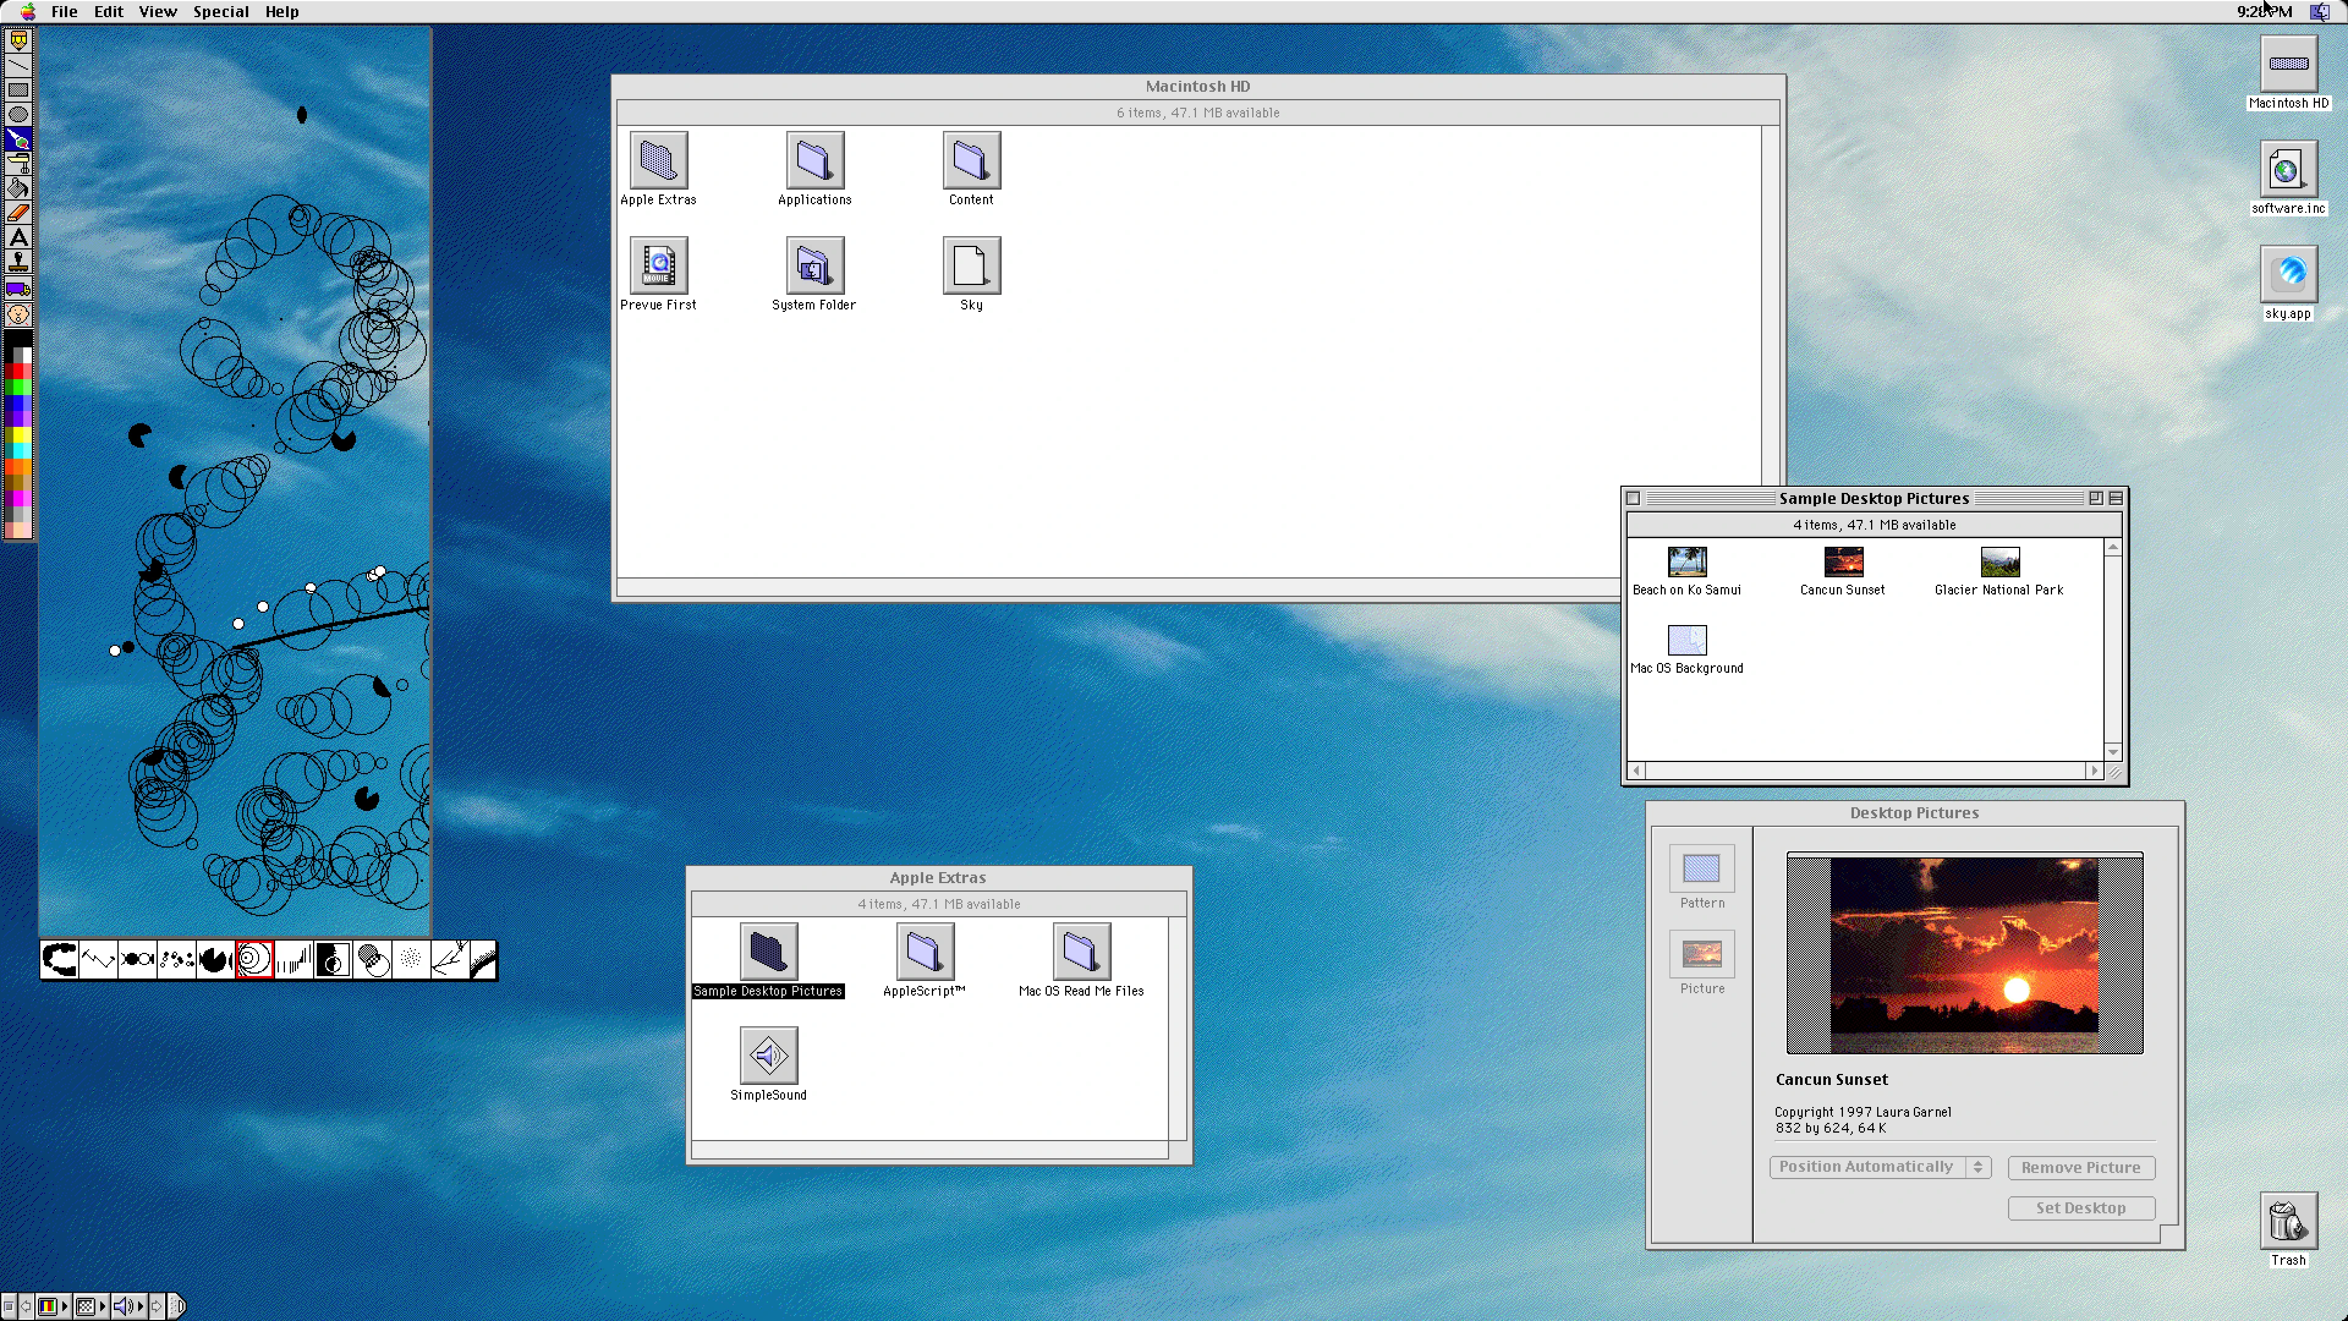Choose the scattered dots brush option

click(177, 960)
